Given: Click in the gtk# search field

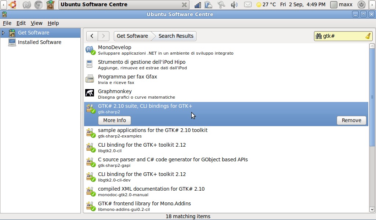Looking at the screenshot, I should click(x=343, y=36).
